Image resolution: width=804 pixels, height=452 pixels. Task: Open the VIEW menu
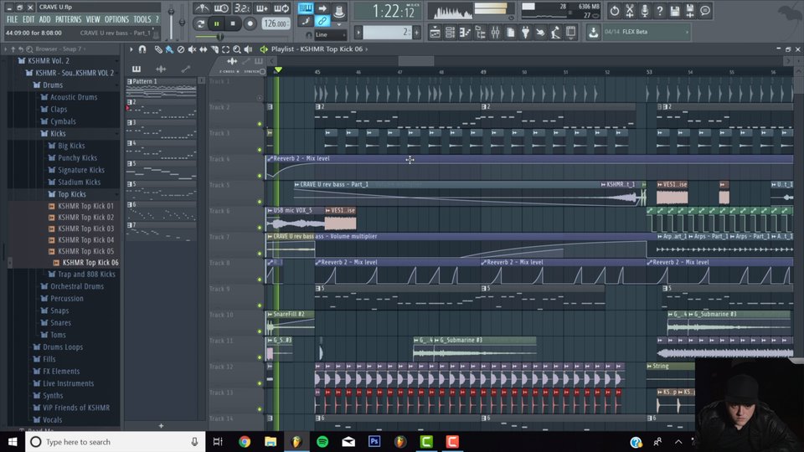(93, 19)
